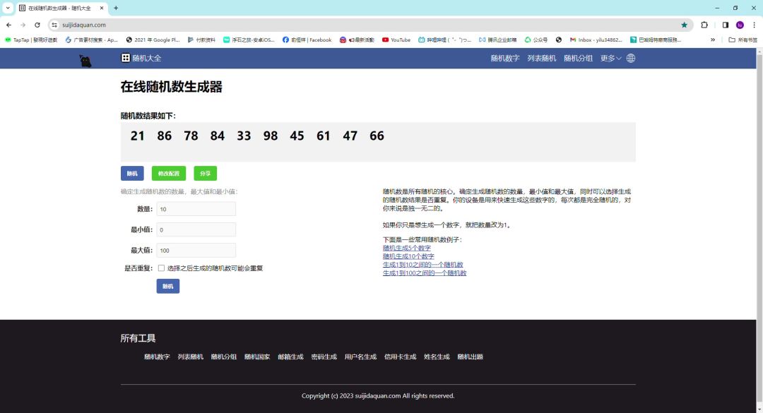The width and height of the screenshot is (763, 413).
Task: Expand the bookmarks overflow chevron
Action: tap(713, 40)
